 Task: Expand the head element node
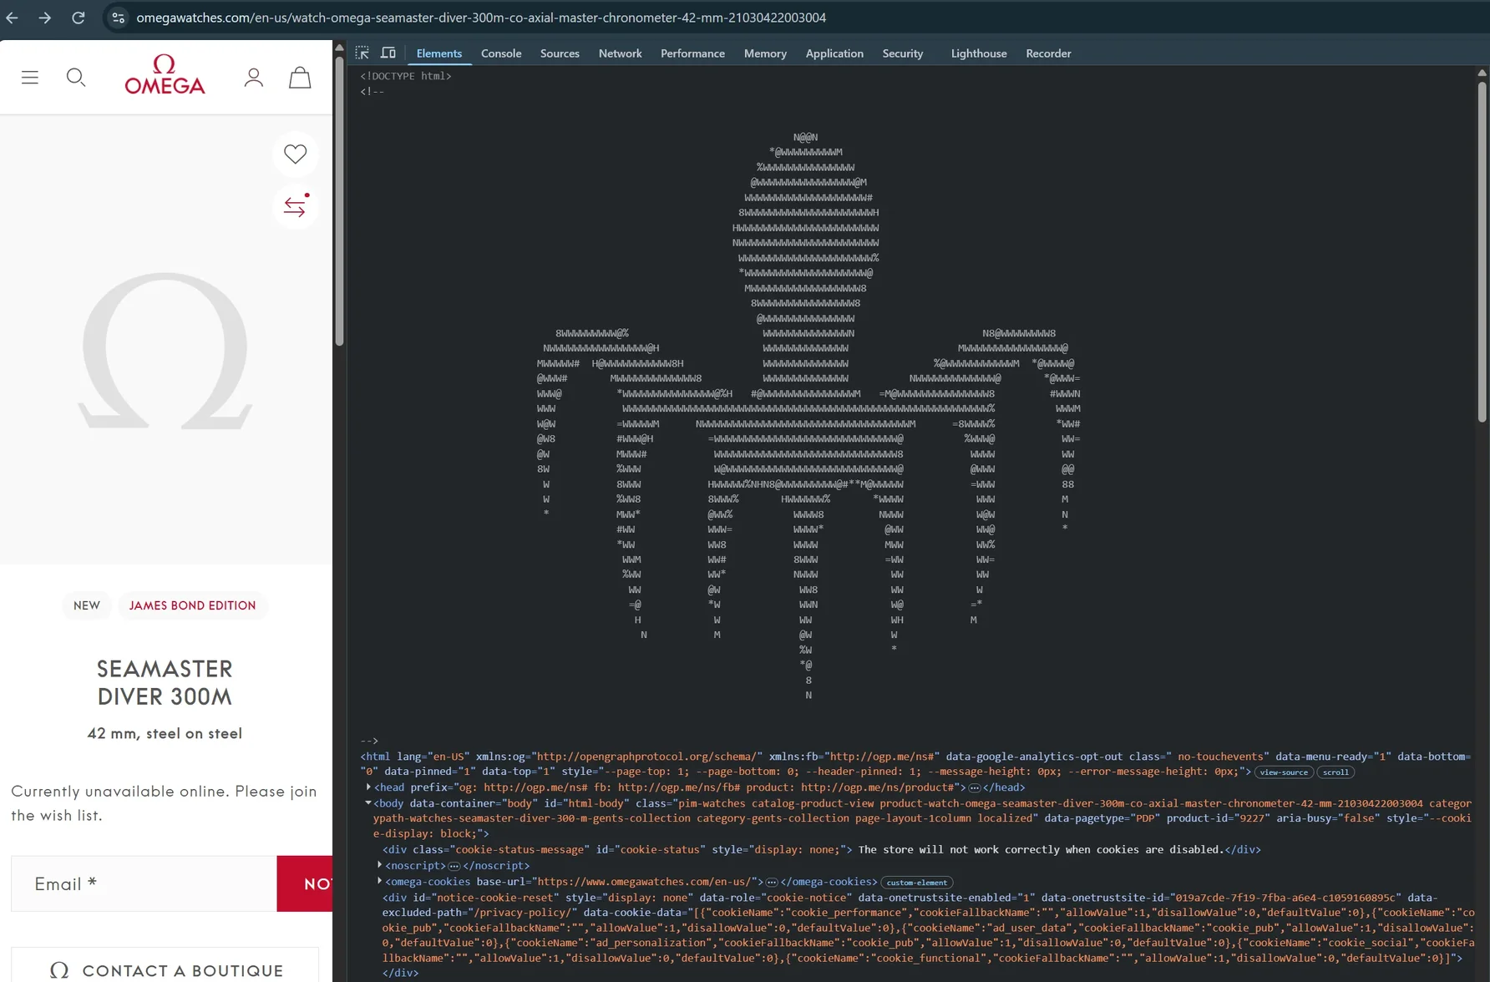tap(368, 787)
